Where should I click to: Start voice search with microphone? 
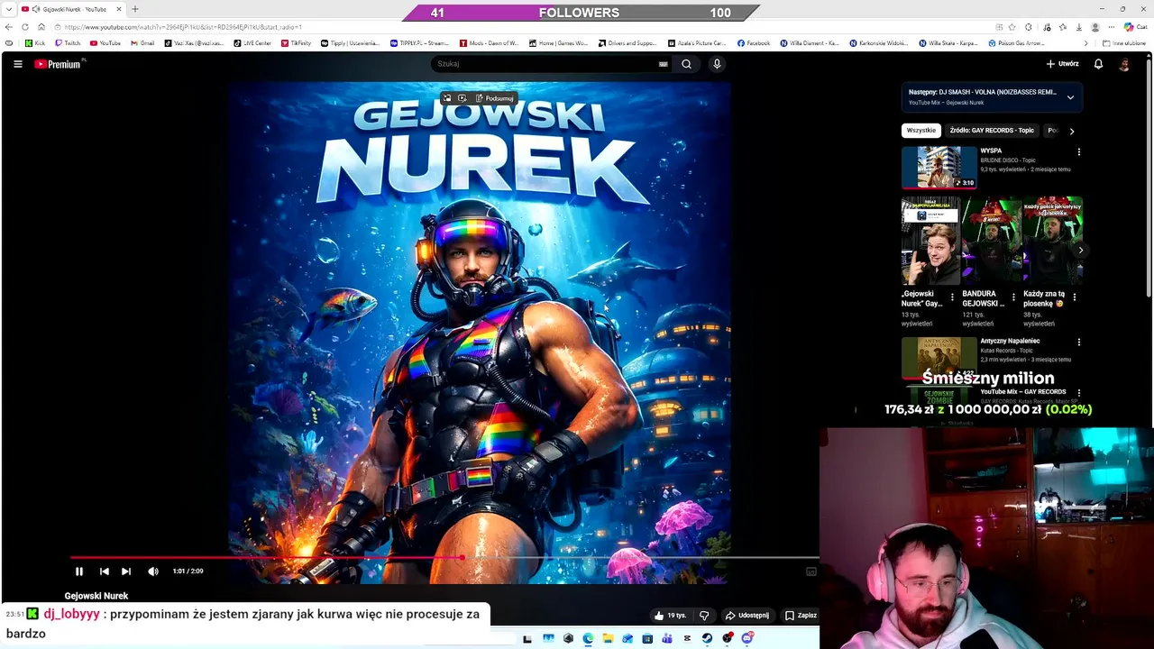(x=717, y=64)
